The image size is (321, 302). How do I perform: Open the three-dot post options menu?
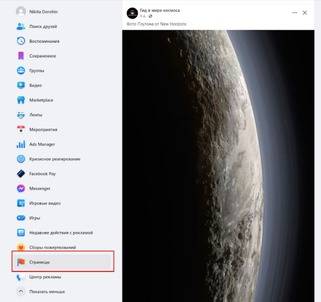click(x=294, y=13)
